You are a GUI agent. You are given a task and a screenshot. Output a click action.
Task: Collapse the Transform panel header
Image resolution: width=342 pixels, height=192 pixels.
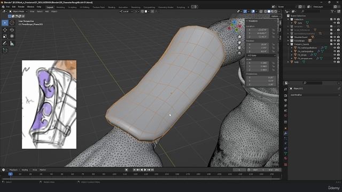253,21
